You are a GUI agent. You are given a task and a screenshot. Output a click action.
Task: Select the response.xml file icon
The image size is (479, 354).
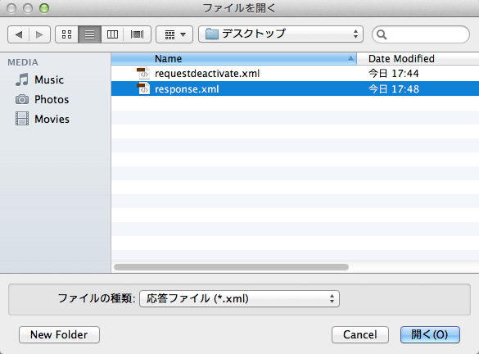tap(143, 88)
